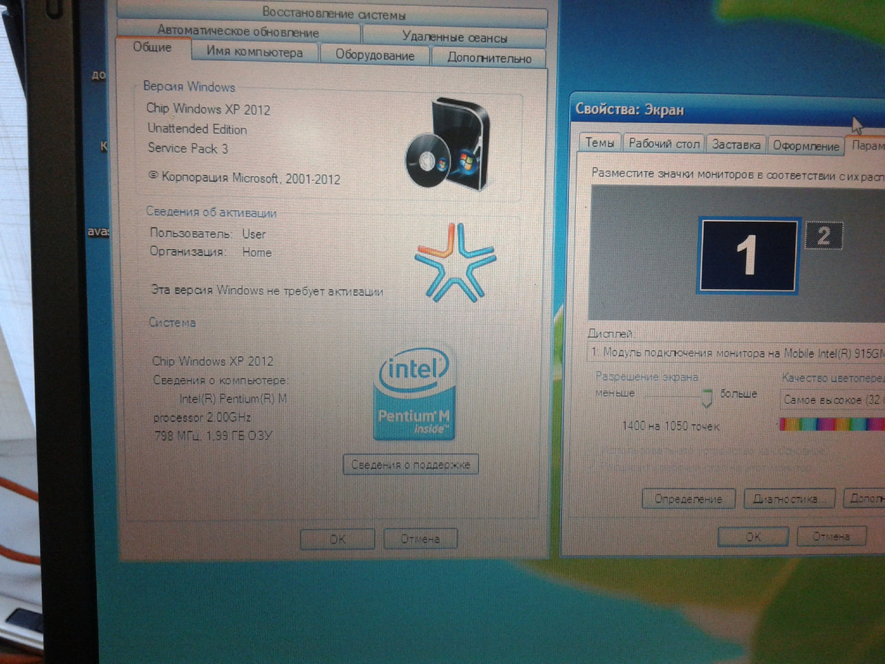The height and width of the screenshot is (664, 885).
Task: Open the Заставка tab
Action: tap(736, 145)
